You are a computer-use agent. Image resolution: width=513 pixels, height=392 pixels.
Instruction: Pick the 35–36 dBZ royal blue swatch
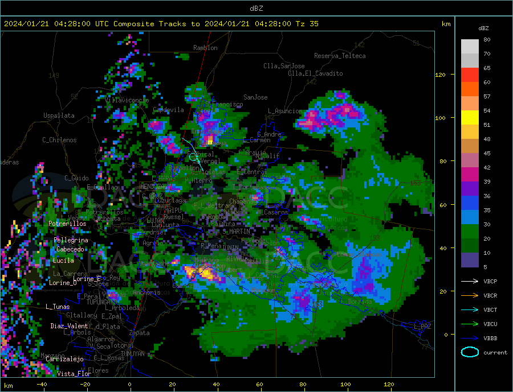pos(470,203)
